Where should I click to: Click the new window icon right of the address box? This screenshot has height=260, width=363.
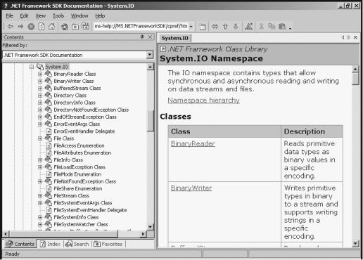(x=203, y=27)
